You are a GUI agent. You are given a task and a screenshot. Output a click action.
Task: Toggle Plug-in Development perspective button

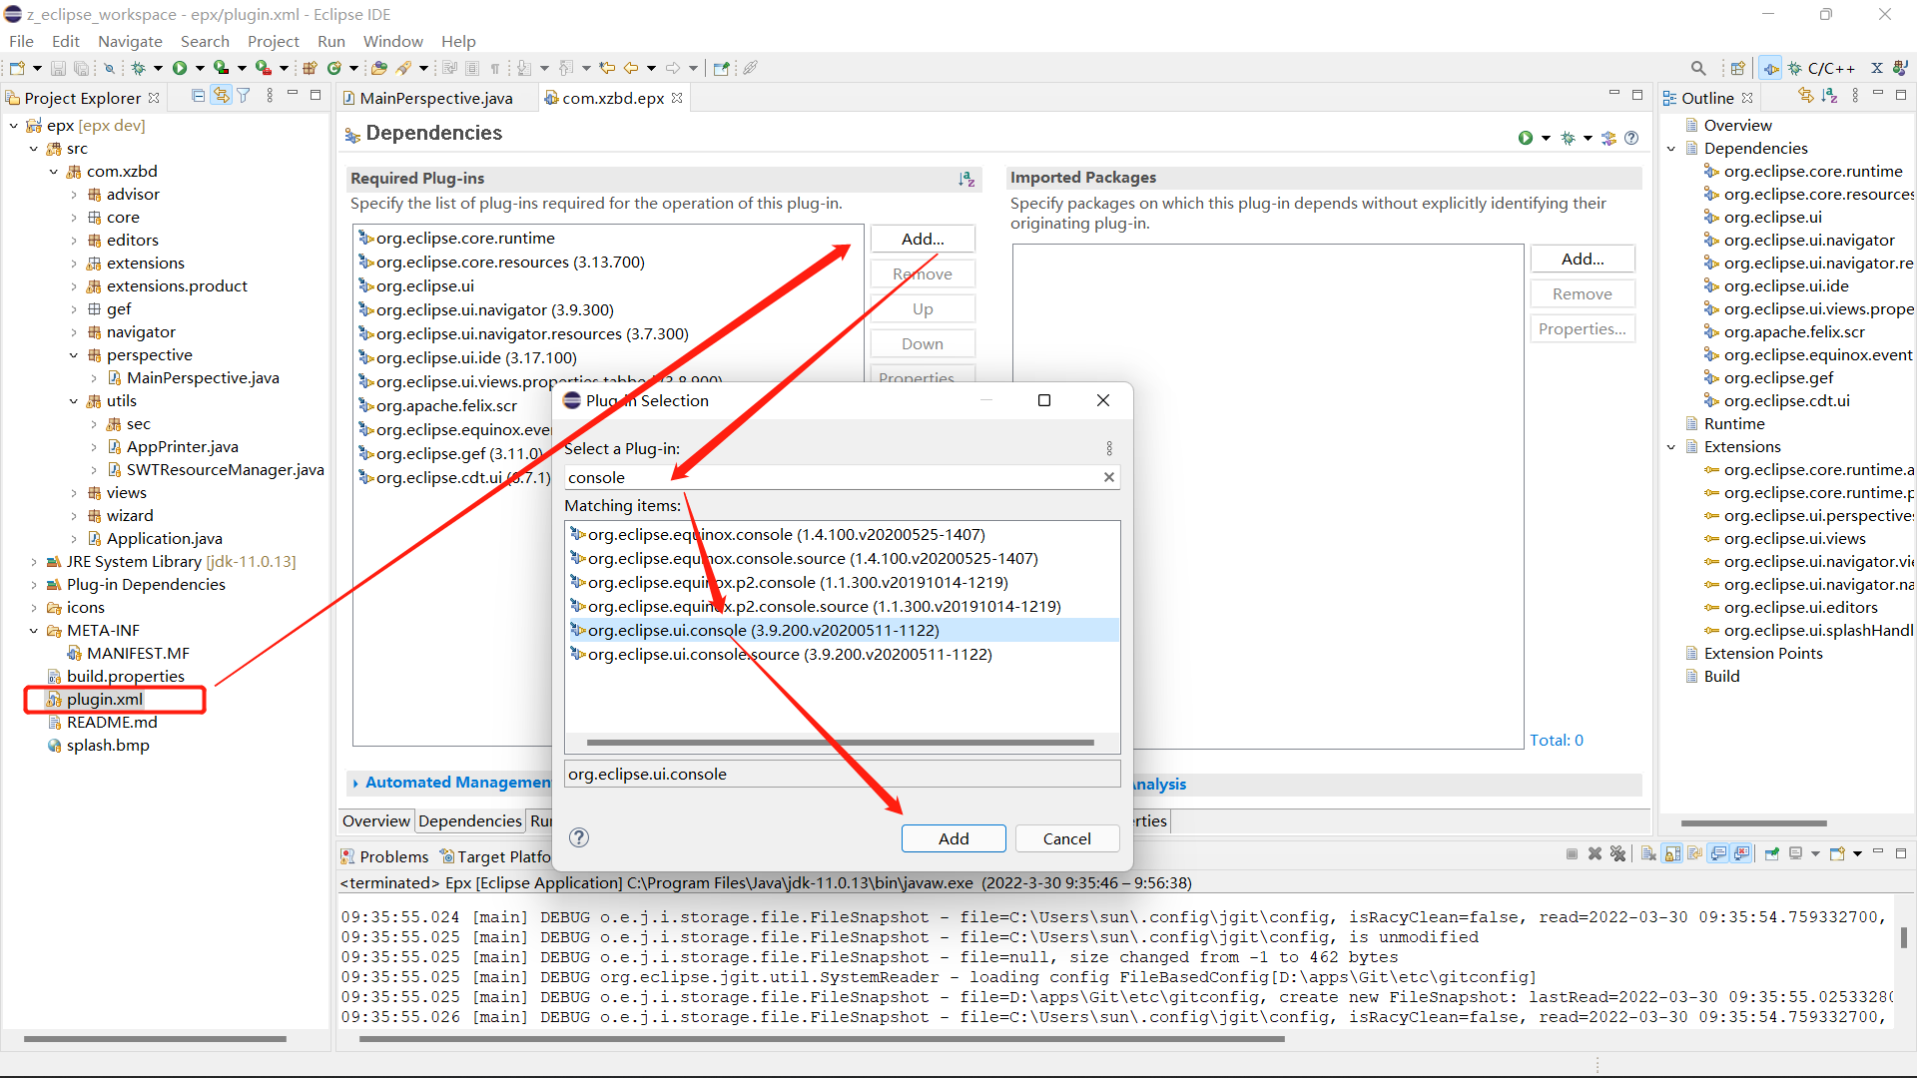click(1769, 68)
